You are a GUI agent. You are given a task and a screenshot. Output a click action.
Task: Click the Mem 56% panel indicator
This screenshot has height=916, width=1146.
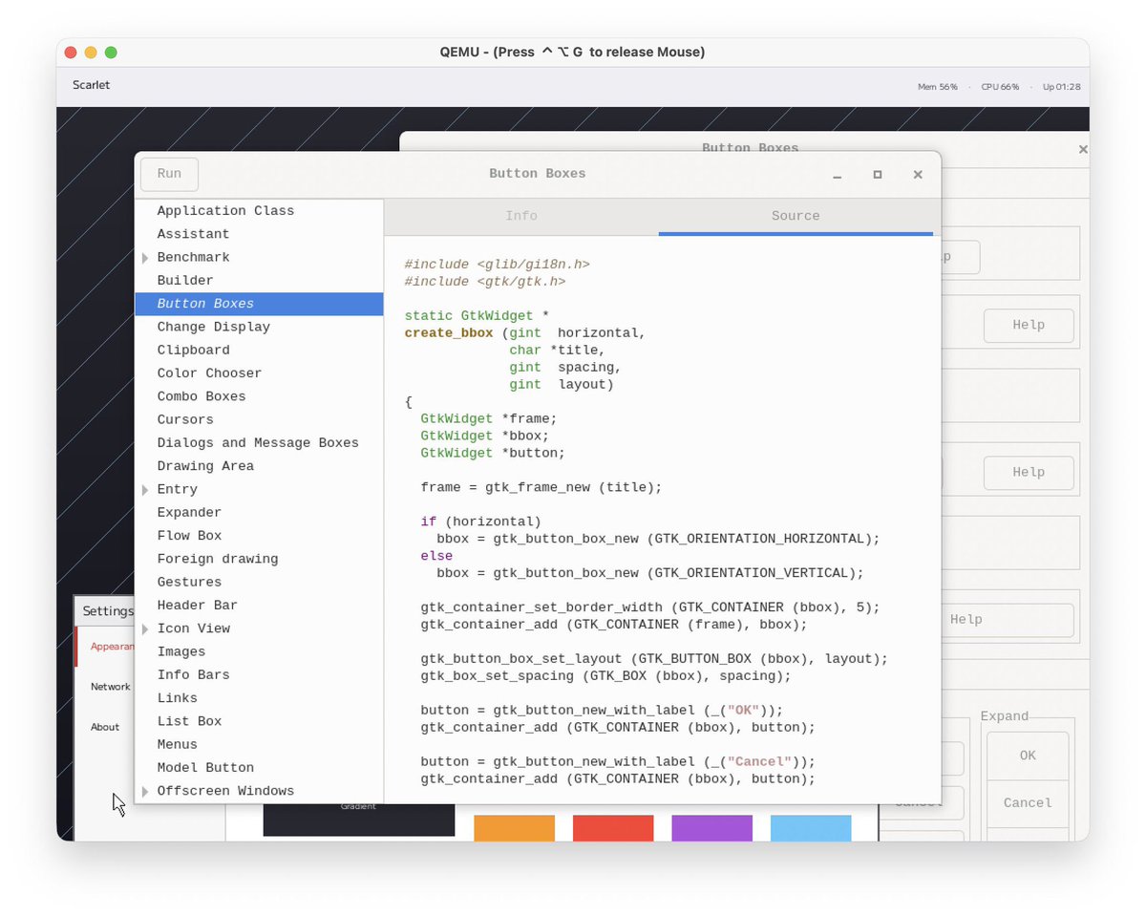tap(938, 87)
